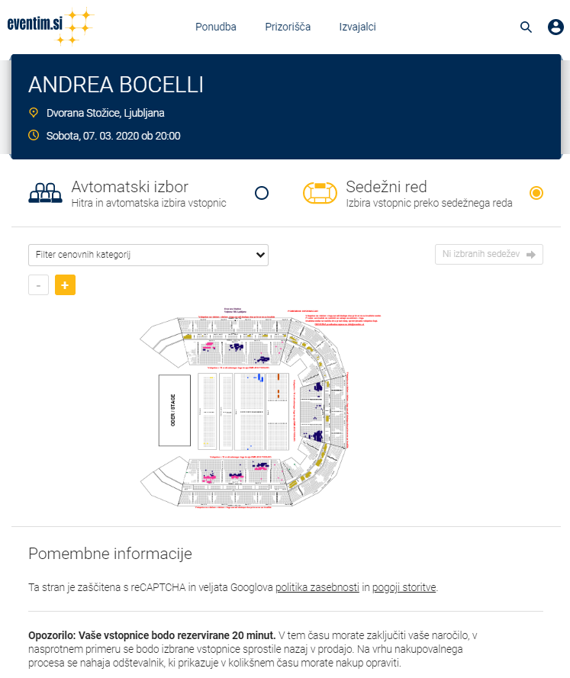
Task: Open the Prizorišča menu item
Action: pos(288,27)
